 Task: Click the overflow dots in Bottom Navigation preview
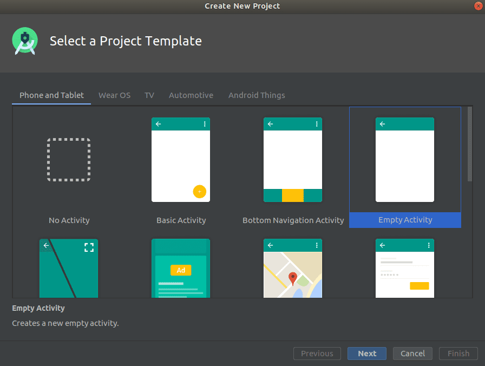point(317,124)
